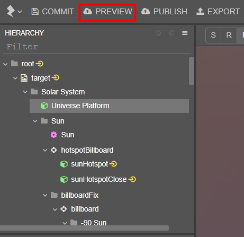This screenshot has width=244, height=237.
Task: Collapse the root node chevron
Action: pos(5,64)
